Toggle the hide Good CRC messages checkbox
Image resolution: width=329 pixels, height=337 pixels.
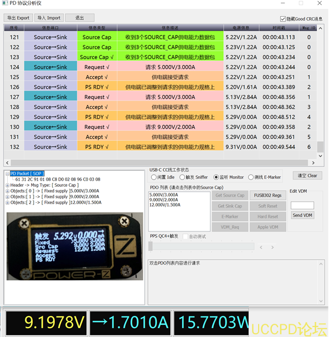283,19
